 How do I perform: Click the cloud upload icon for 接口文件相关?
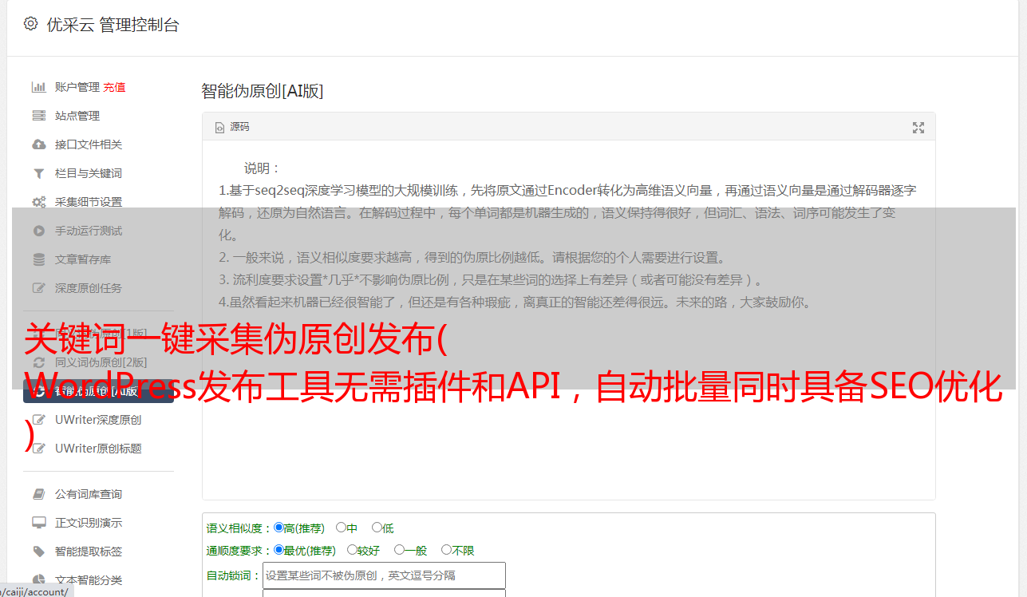(38, 144)
